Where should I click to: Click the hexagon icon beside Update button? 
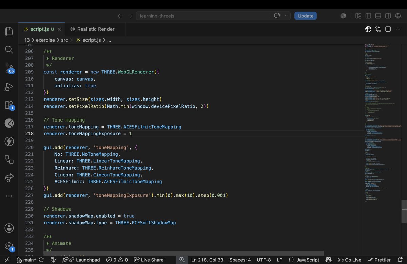[x=343, y=16]
